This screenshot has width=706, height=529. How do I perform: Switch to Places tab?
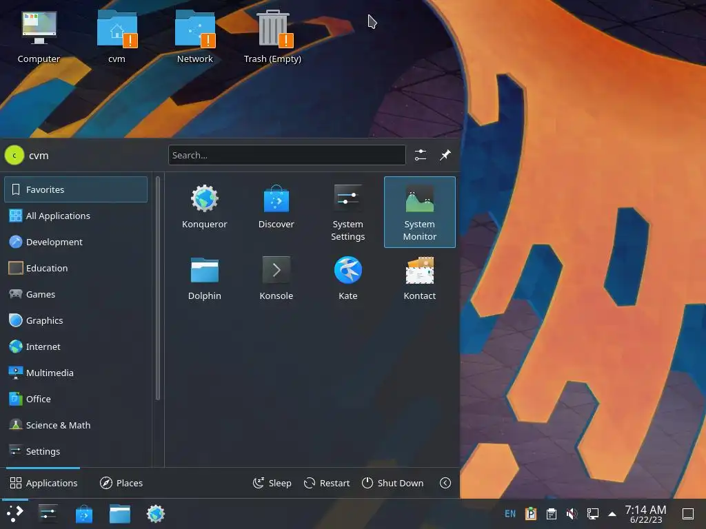[121, 483]
